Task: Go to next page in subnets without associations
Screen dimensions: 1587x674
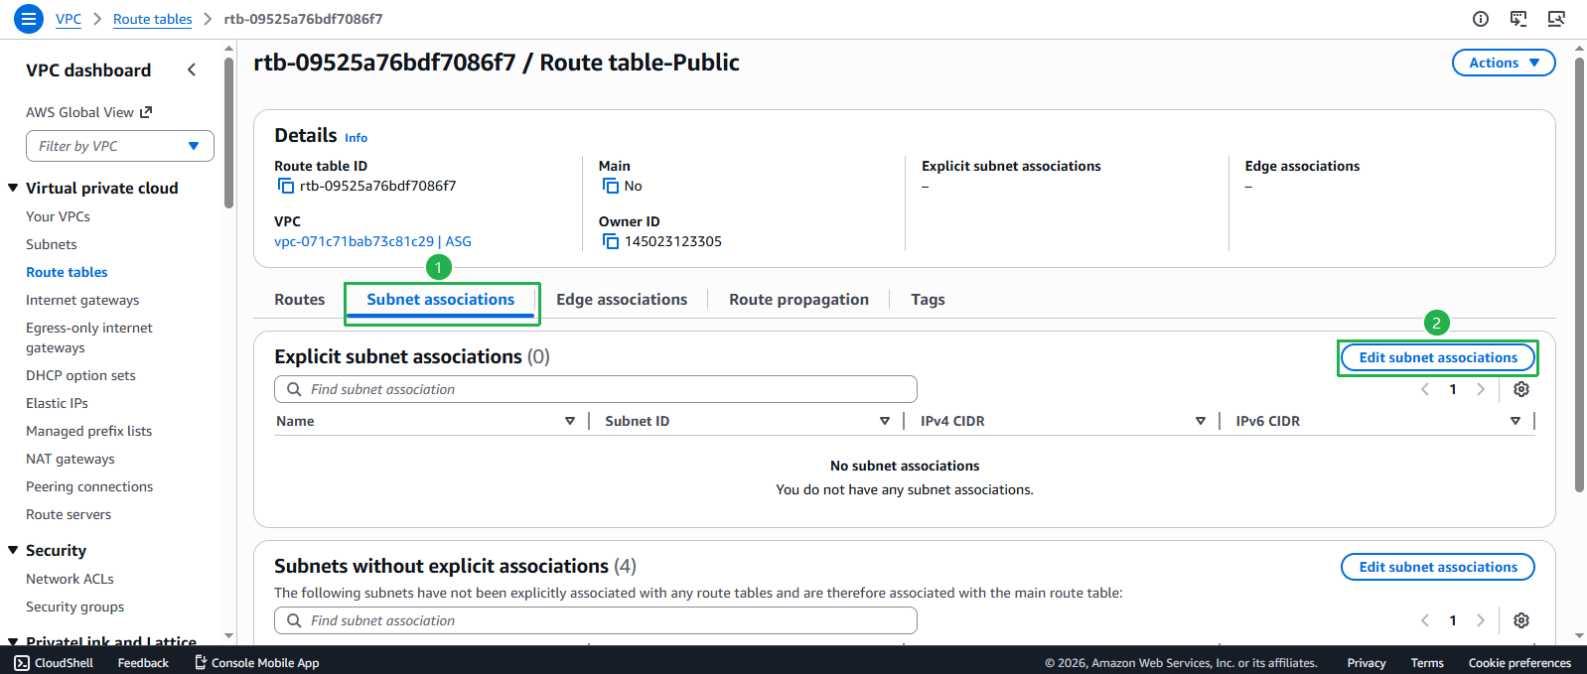Action: (1481, 620)
